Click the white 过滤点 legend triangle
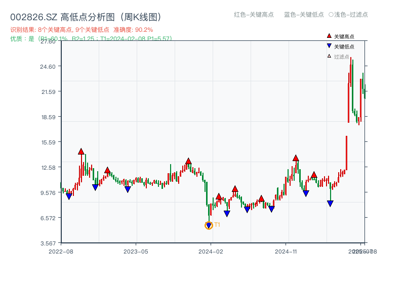405x303 pixels. [x=329, y=56]
